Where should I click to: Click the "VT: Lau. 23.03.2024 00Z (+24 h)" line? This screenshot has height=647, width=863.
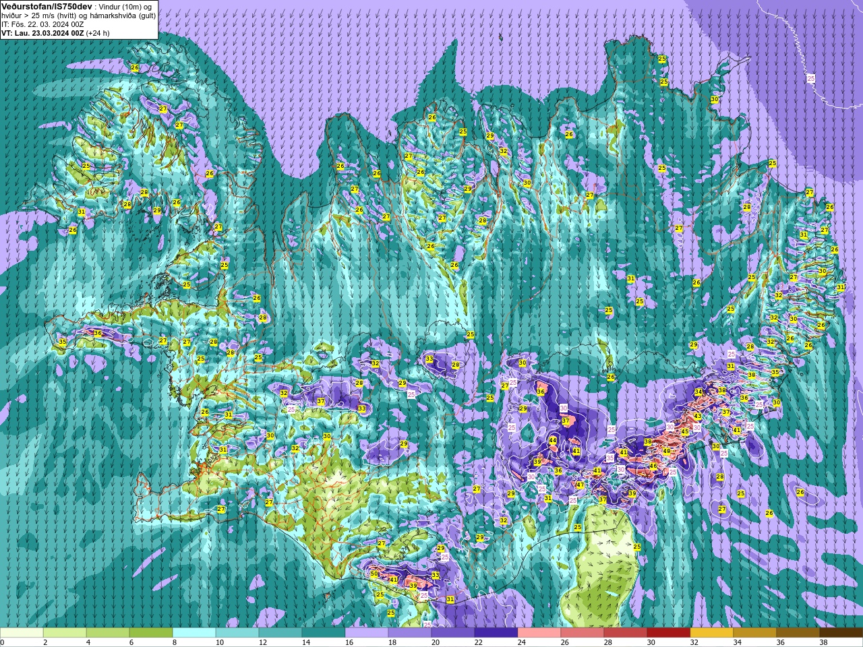coord(55,32)
